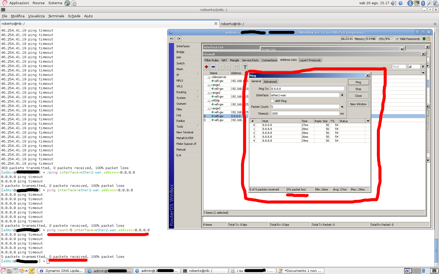This screenshot has width=439, height=274.
Task: Click the Stop button in Ping dialog
Action: (x=358, y=89)
